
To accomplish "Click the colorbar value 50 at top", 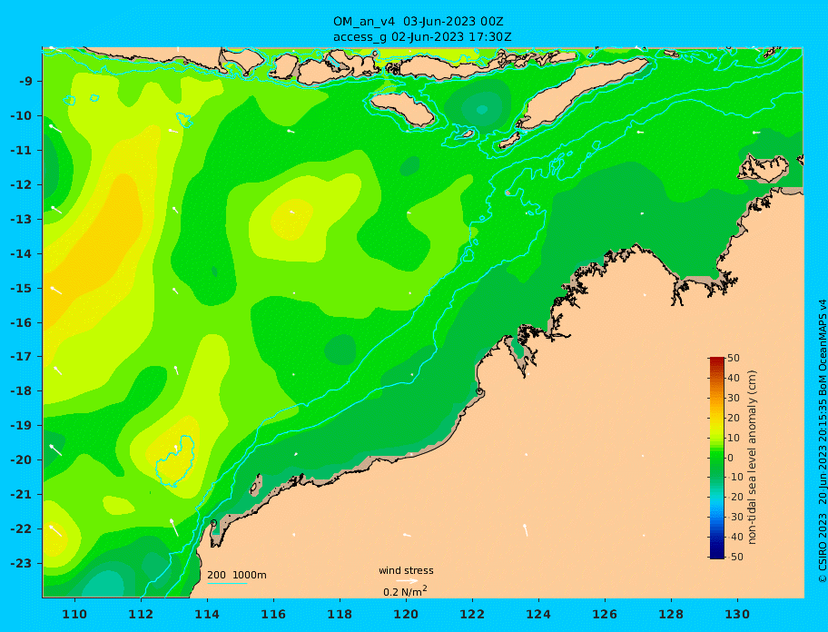I will 734,358.
